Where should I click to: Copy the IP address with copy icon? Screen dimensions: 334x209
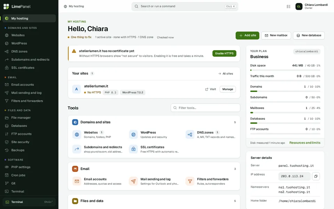[x=316, y=176]
